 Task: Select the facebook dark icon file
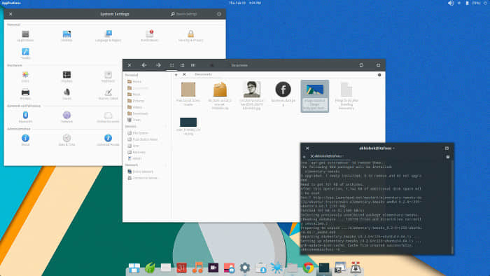(283, 89)
